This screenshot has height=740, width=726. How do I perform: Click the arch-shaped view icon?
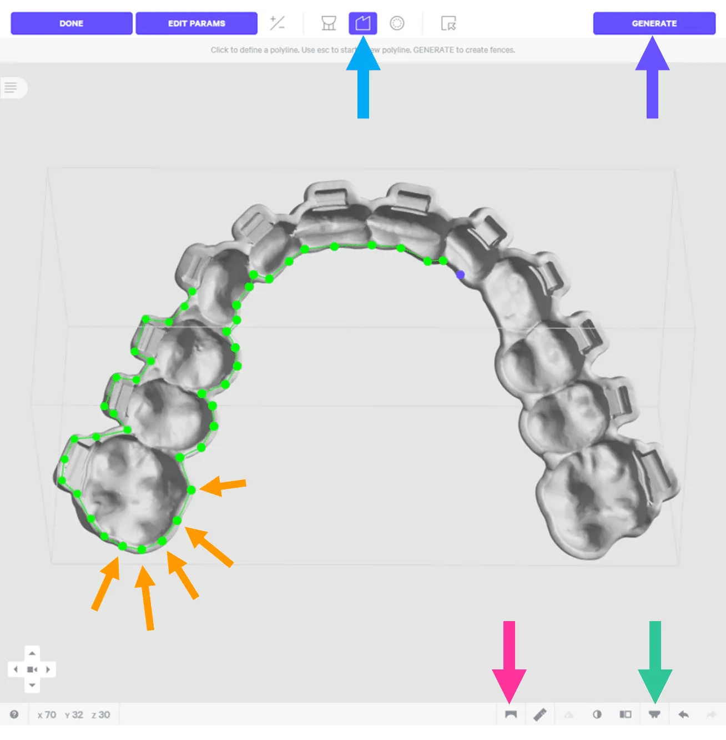click(511, 714)
